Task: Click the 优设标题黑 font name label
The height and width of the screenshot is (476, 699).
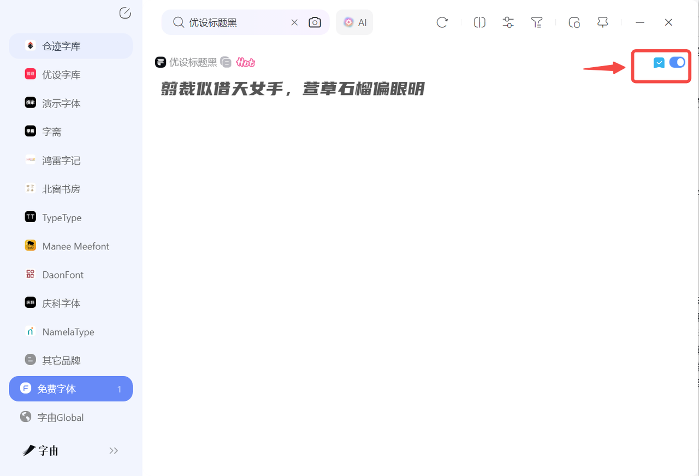Action: (x=193, y=62)
